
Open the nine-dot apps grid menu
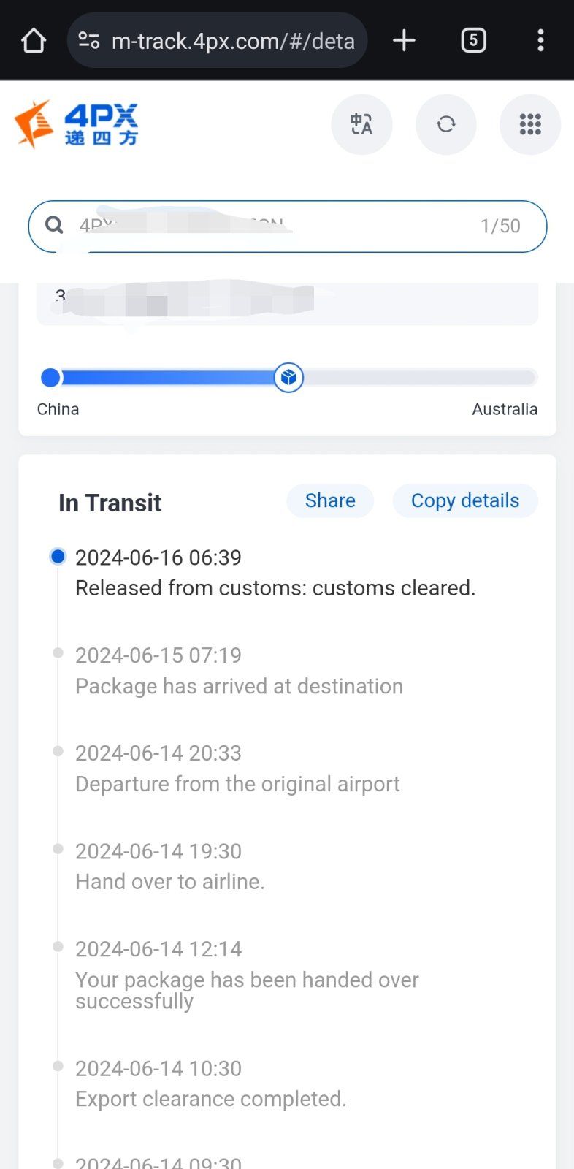[530, 124]
